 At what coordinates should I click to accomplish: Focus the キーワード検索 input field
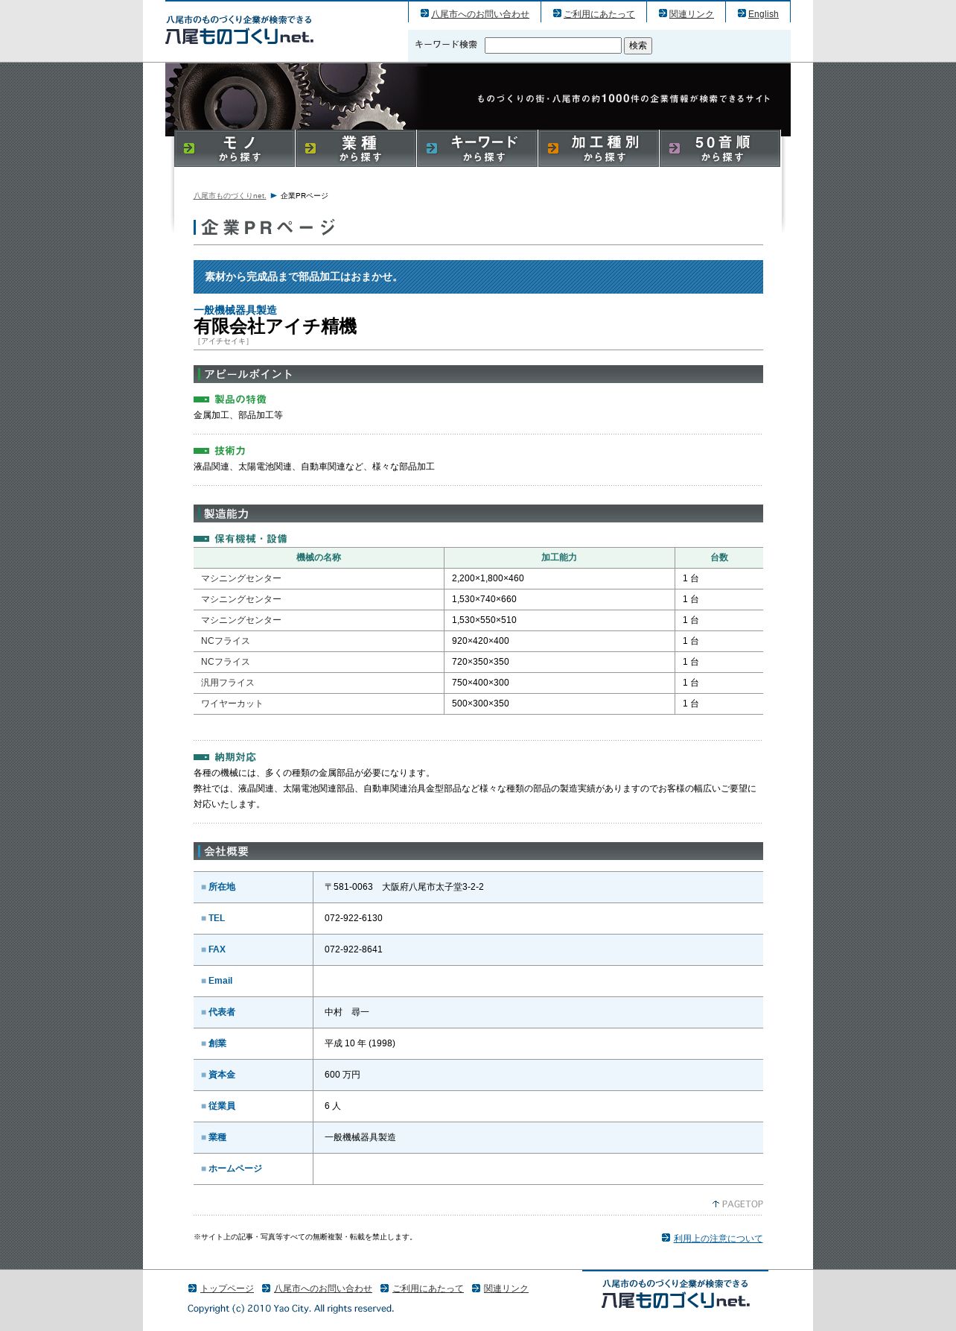tap(553, 45)
